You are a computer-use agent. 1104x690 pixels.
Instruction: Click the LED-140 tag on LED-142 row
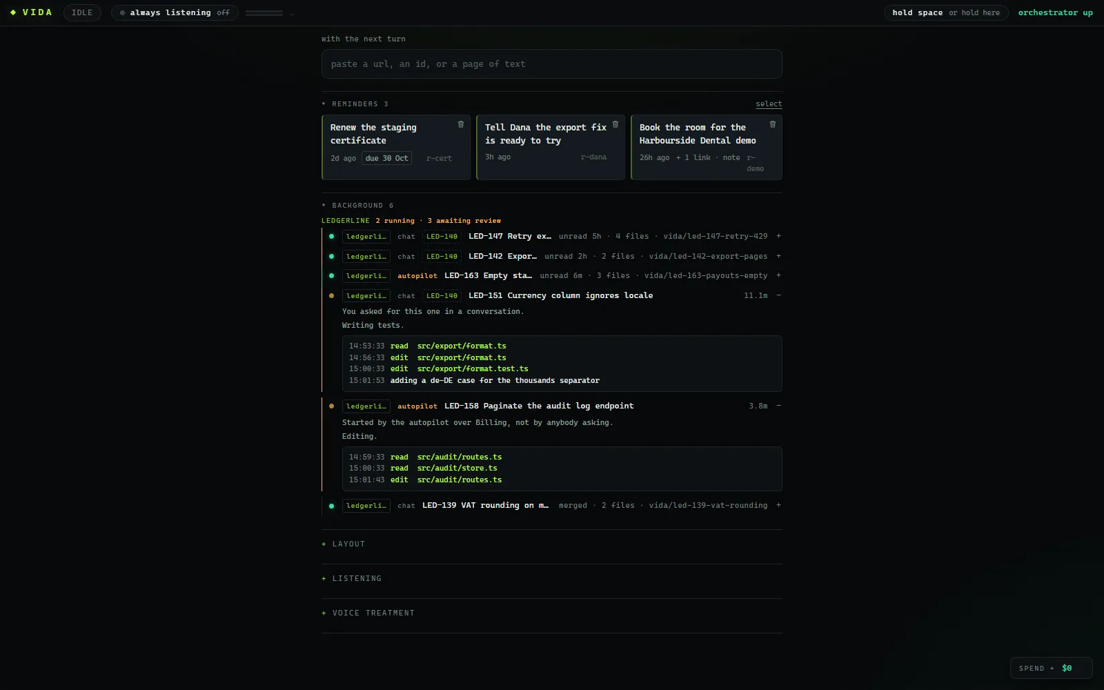coord(442,257)
